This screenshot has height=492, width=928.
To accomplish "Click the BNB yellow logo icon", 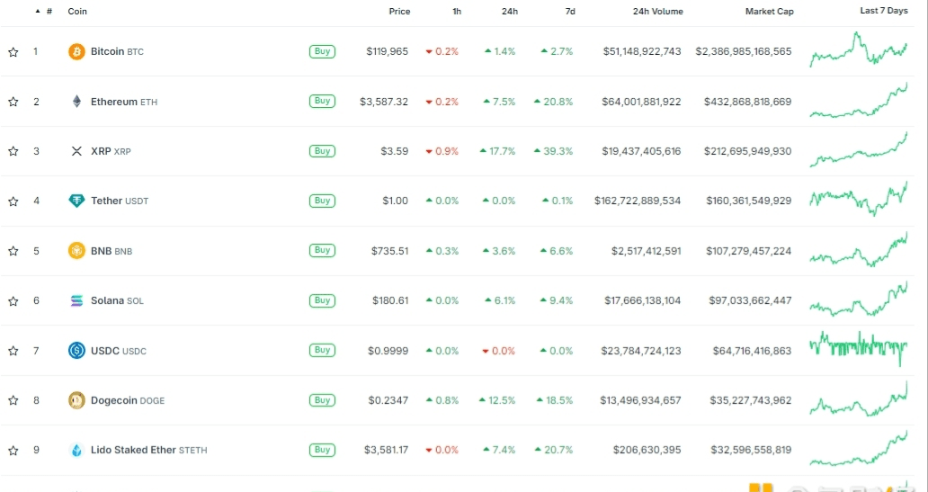I will pos(77,251).
